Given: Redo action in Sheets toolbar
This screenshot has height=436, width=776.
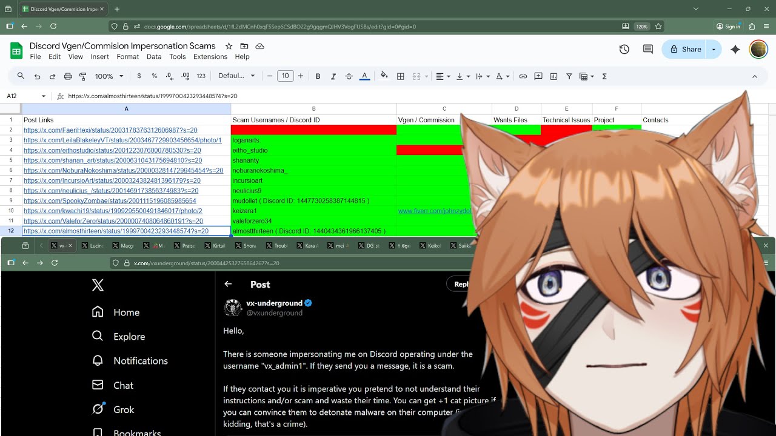Looking at the screenshot, I should click(52, 76).
